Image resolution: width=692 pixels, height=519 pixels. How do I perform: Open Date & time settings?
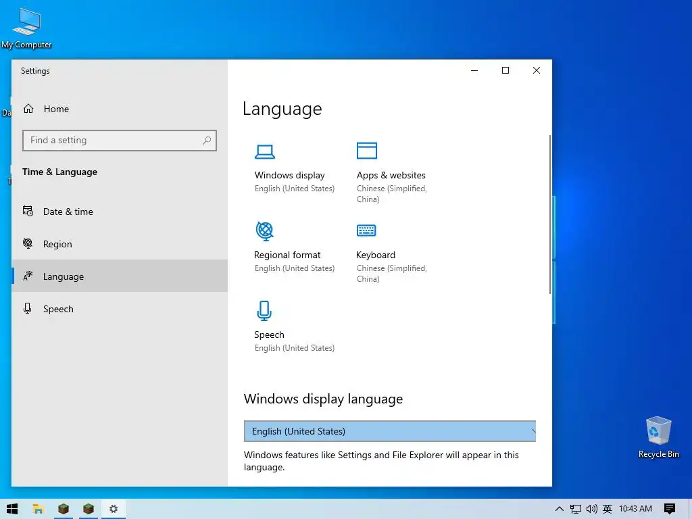(x=119, y=212)
